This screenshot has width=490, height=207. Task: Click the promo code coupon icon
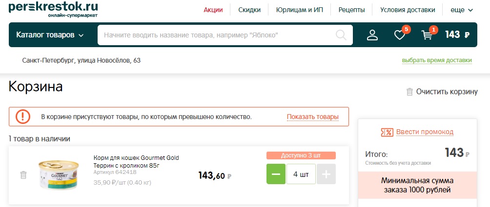click(x=387, y=132)
